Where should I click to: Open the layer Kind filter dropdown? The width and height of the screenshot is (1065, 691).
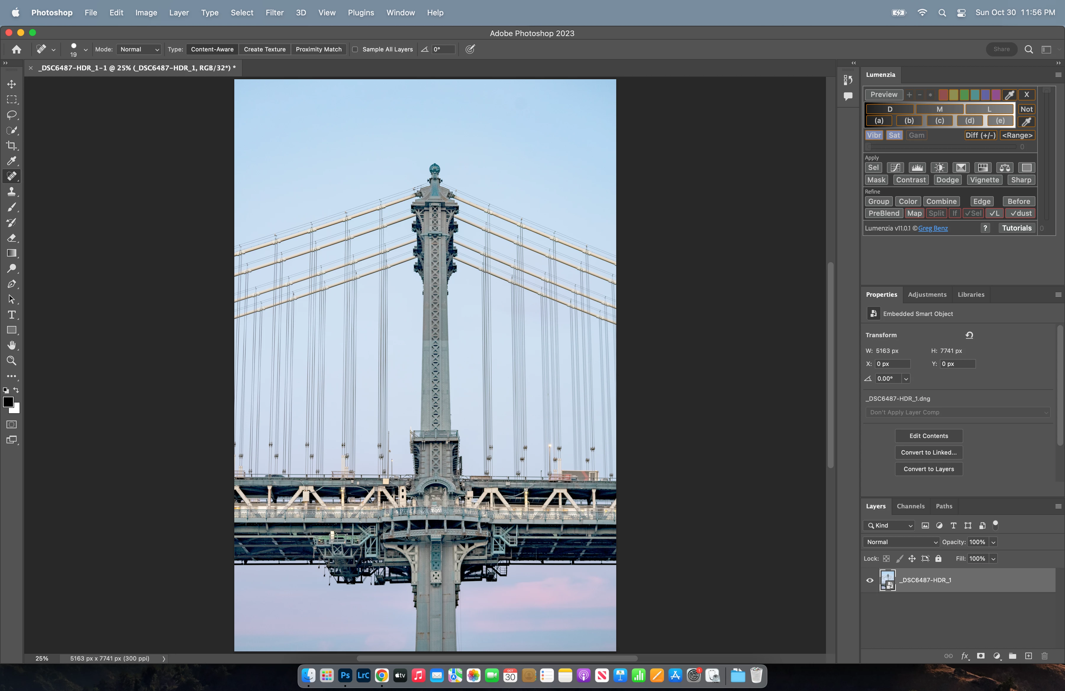pyautogui.click(x=890, y=525)
